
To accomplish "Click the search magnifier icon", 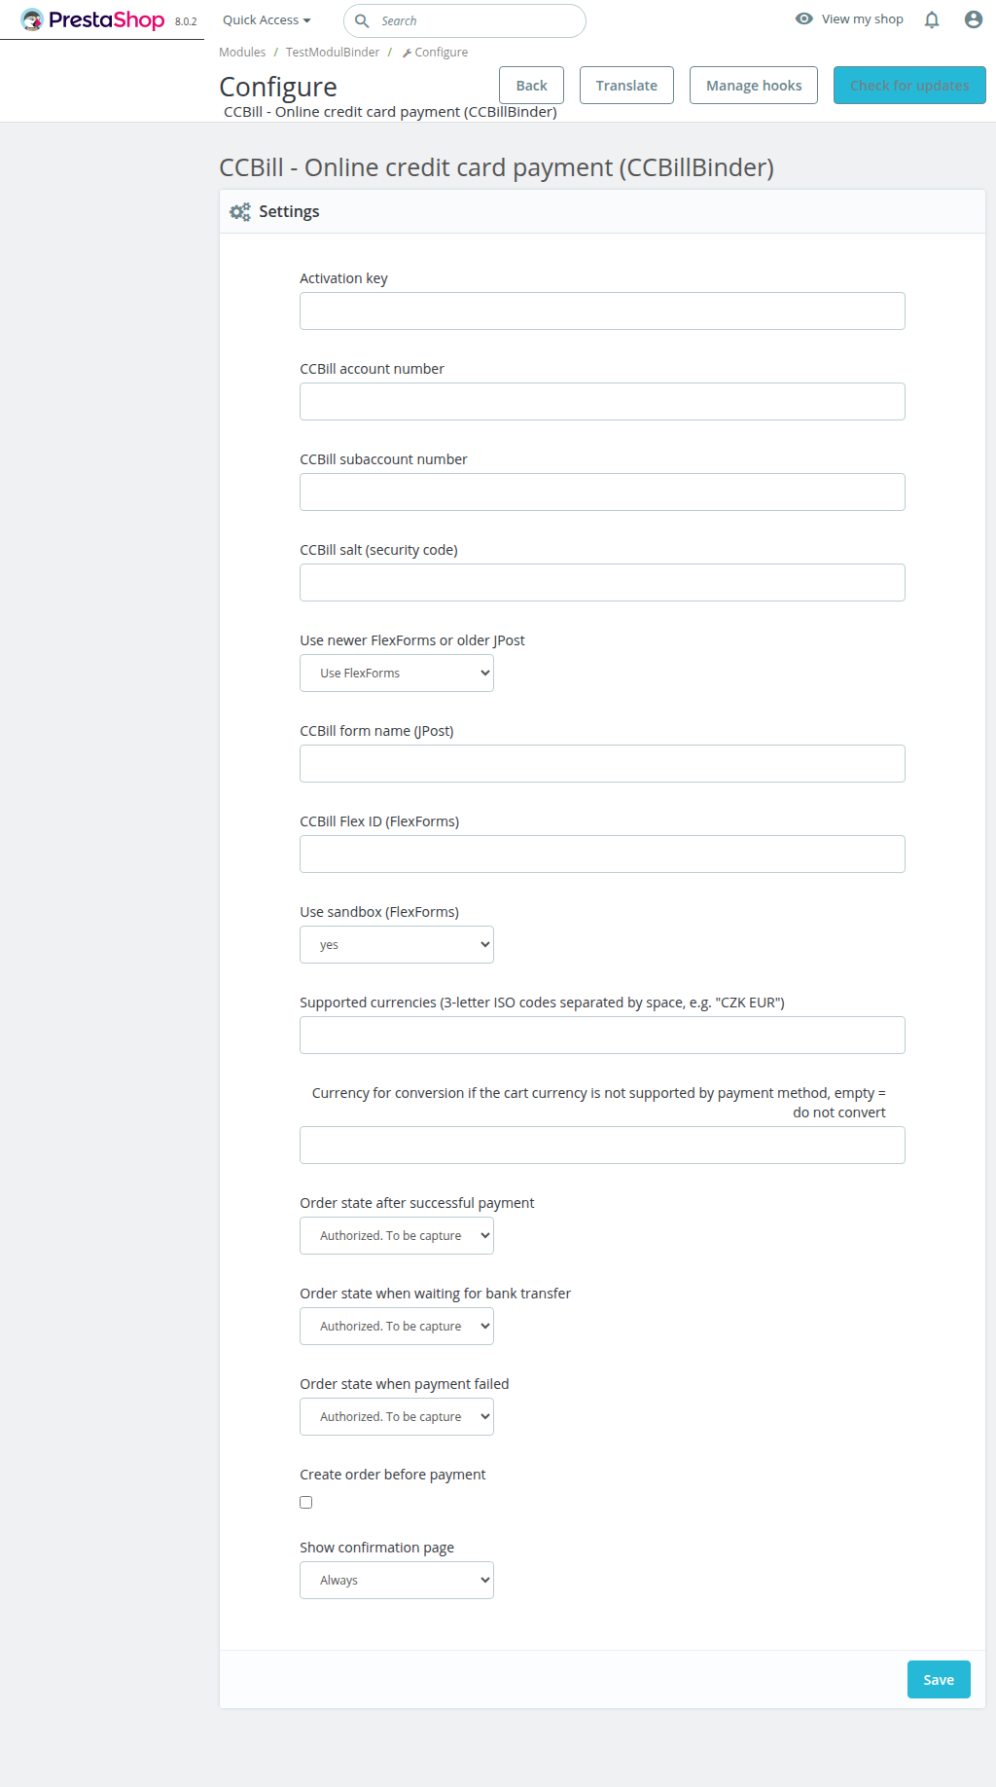I will click(x=362, y=20).
